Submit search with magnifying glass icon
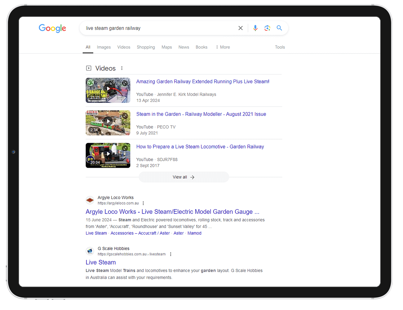The height and width of the screenshot is (310, 403). click(279, 28)
